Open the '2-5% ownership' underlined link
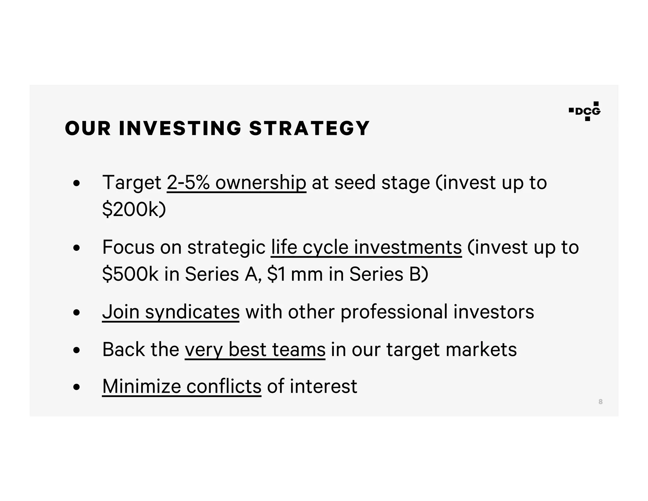Image resolution: width=648 pixels, height=501 pixels. [236, 184]
